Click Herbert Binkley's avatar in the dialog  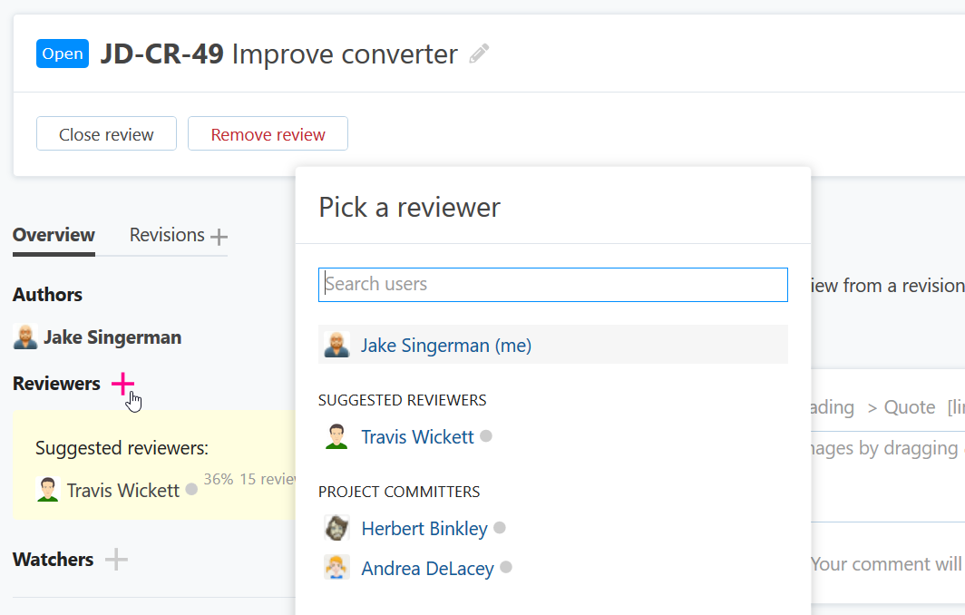(x=336, y=527)
